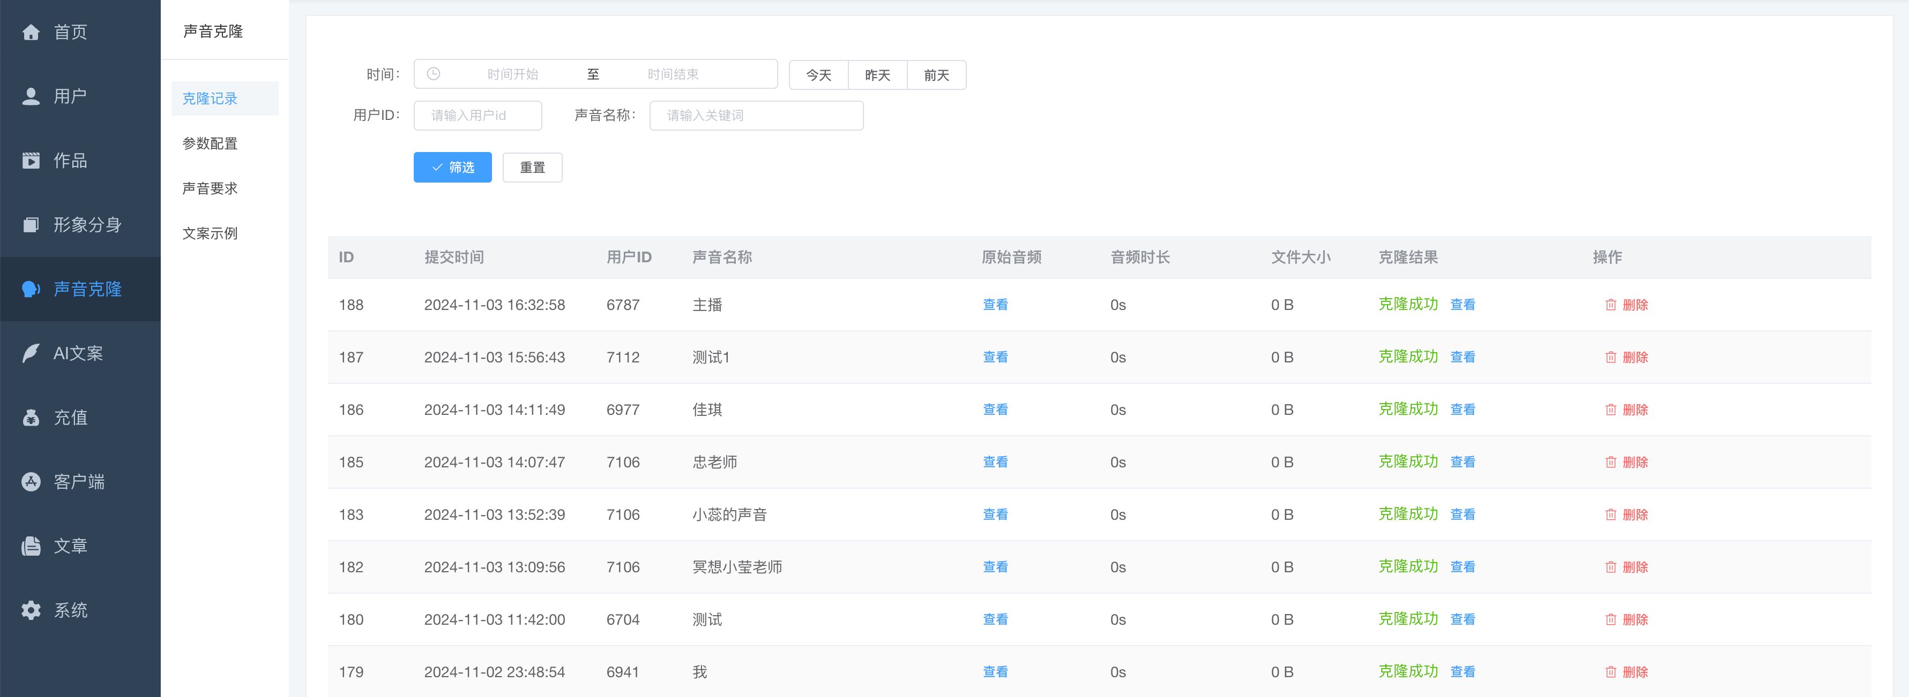View original audio for 主播 row

point(995,305)
